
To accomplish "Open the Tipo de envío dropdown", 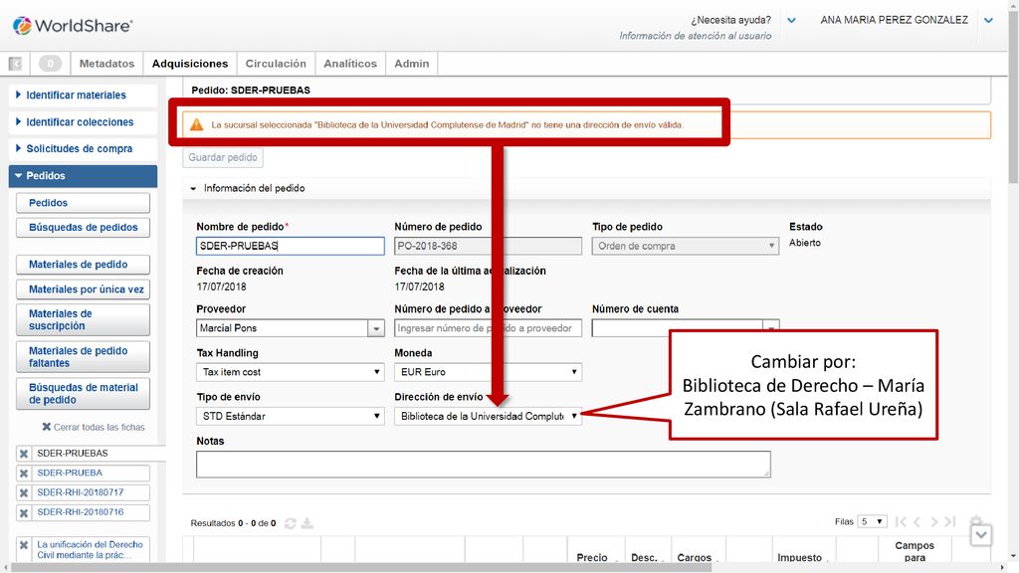I will [290, 417].
